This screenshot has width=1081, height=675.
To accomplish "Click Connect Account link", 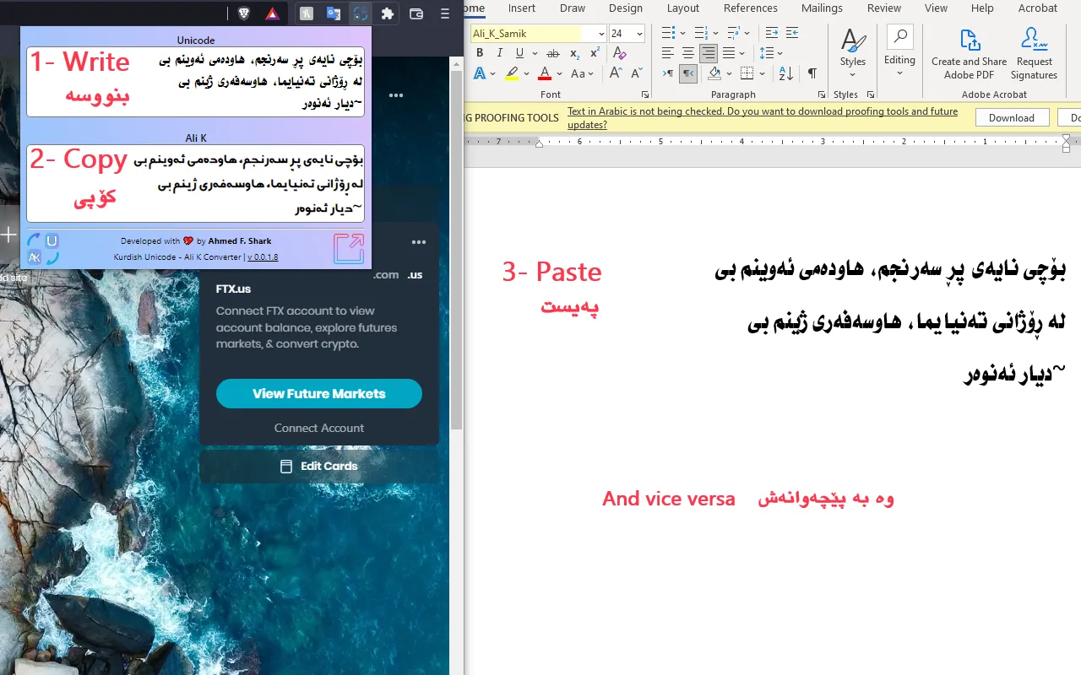I will [x=319, y=428].
